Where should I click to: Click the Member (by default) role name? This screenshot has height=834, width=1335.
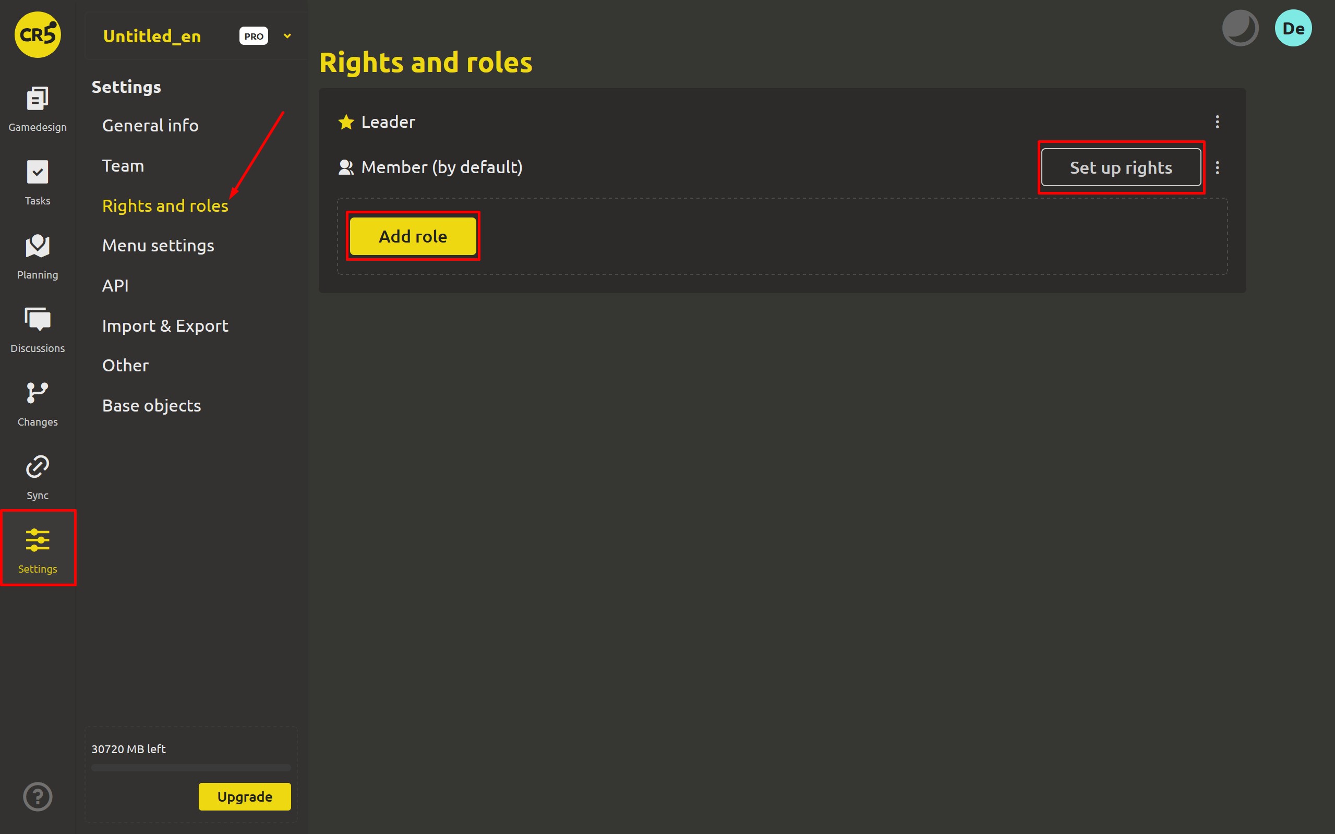tap(441, 167)
